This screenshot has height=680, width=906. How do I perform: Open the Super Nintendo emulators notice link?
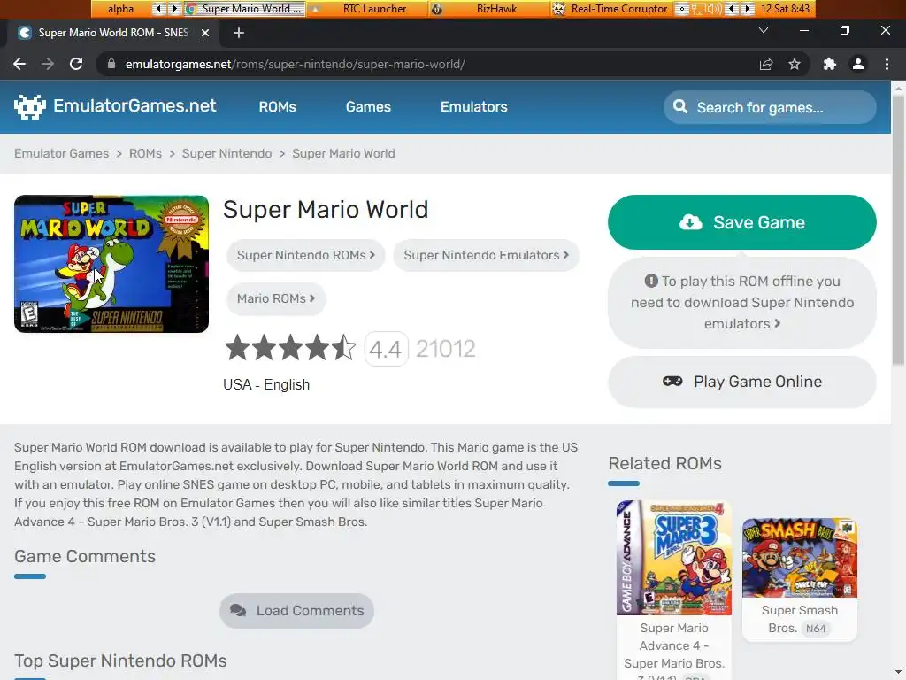(742, 303)
